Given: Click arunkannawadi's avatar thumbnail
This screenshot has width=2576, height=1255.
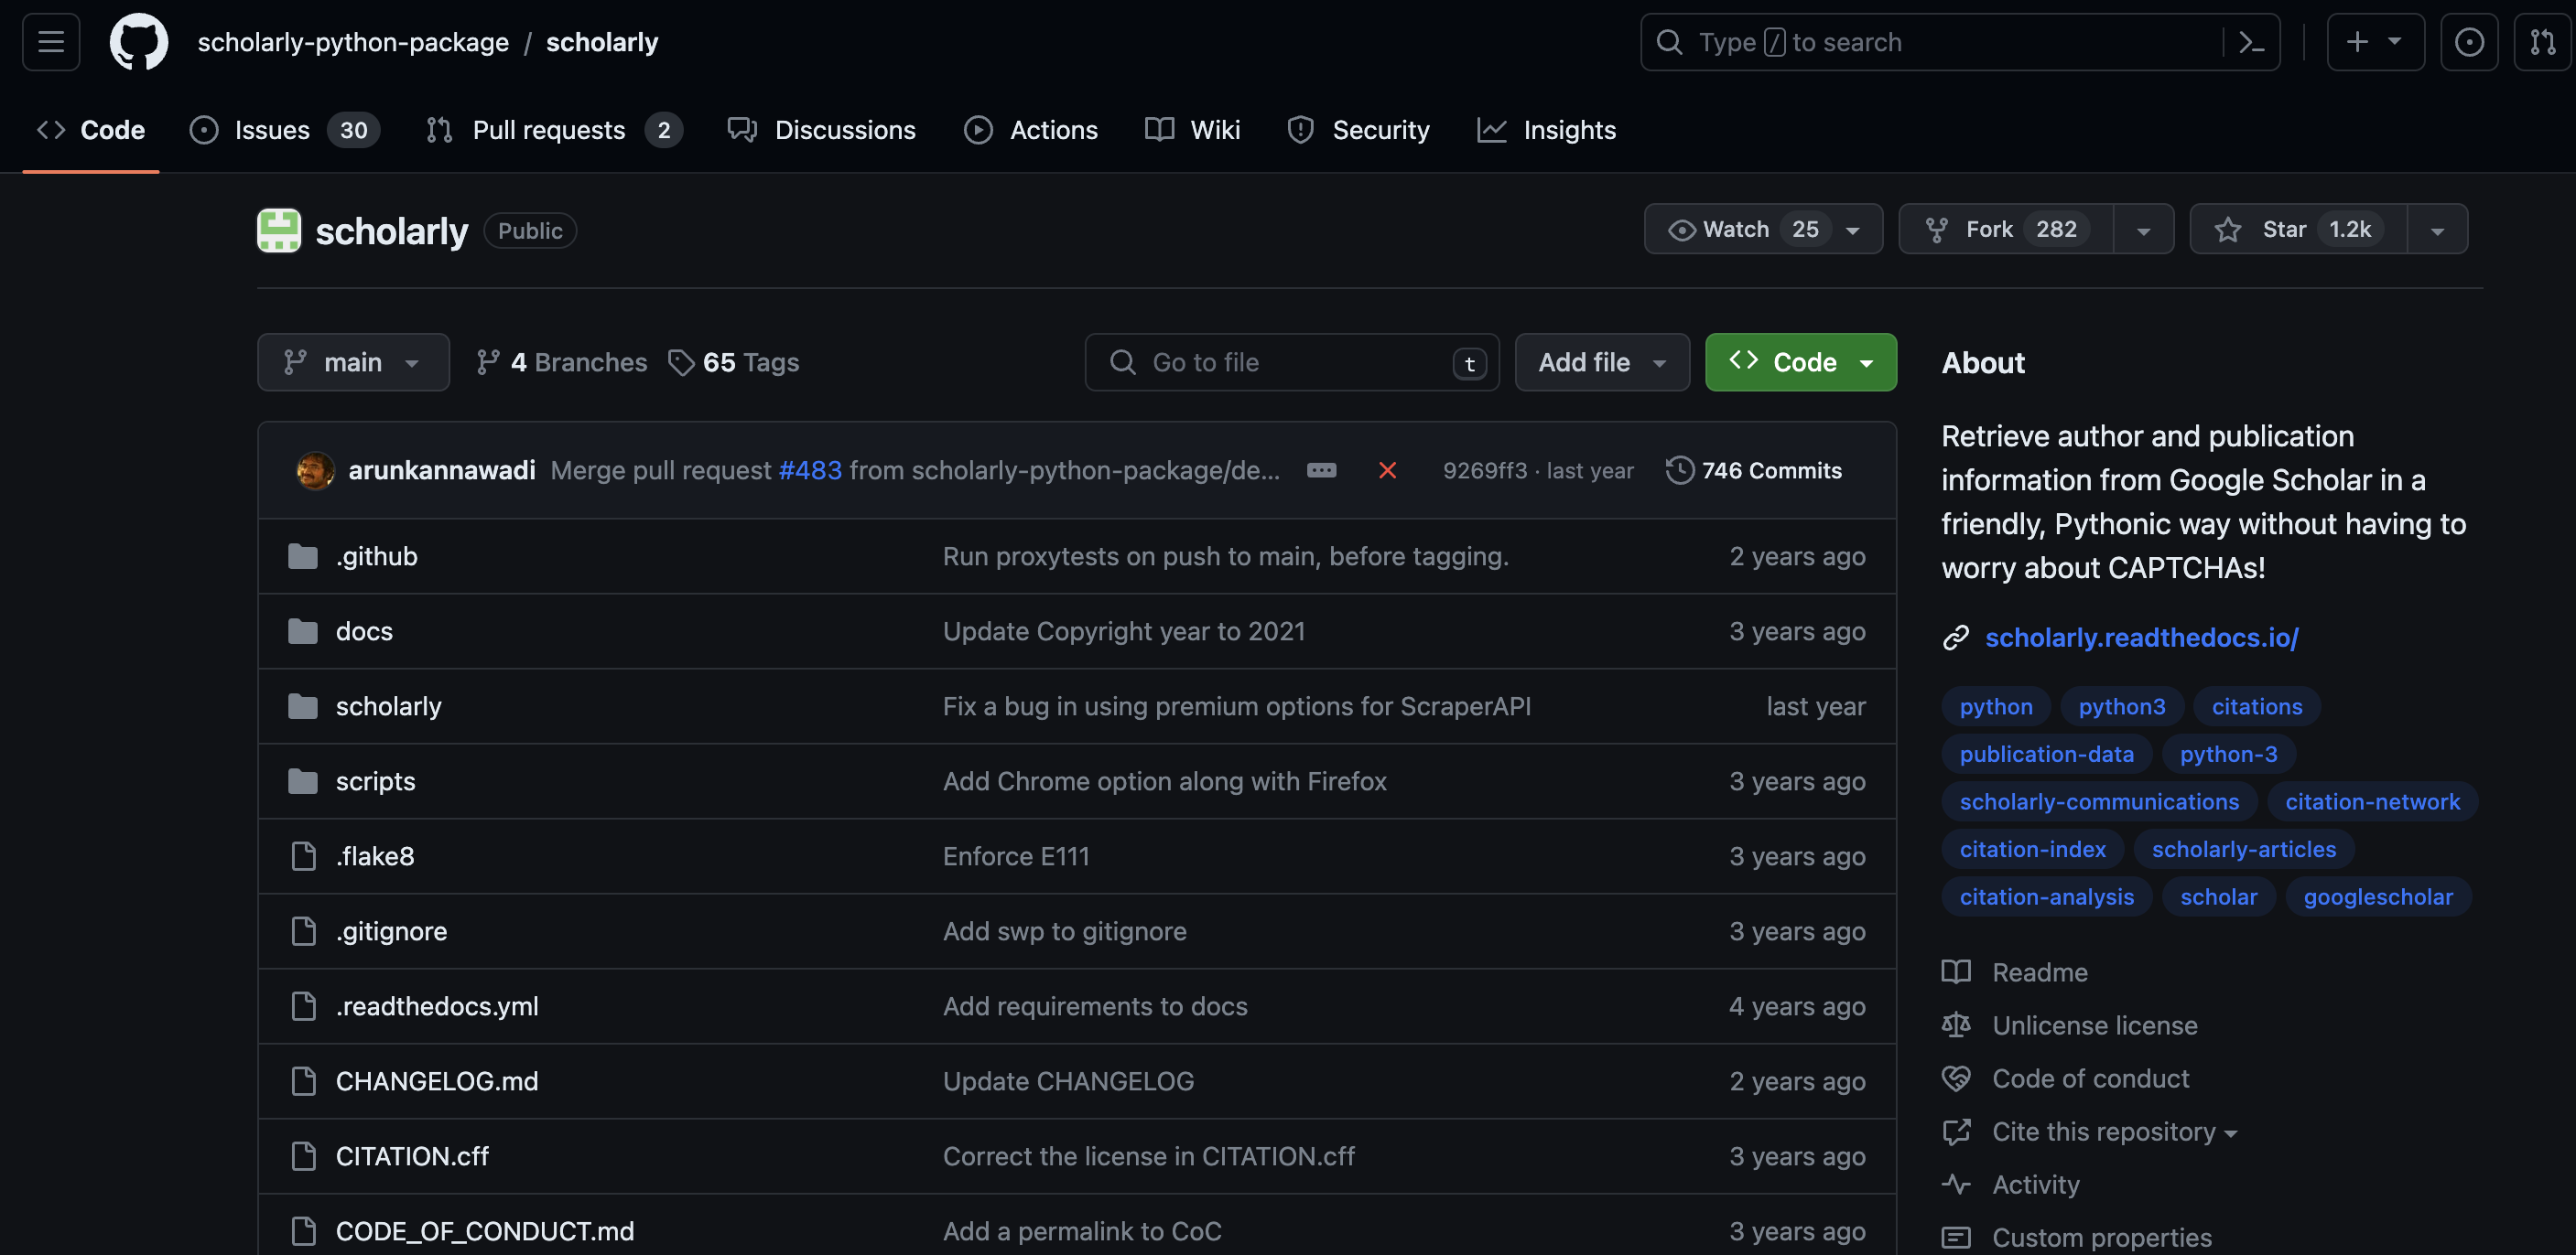Looking at the screenshot, I should tap(315, 470).
